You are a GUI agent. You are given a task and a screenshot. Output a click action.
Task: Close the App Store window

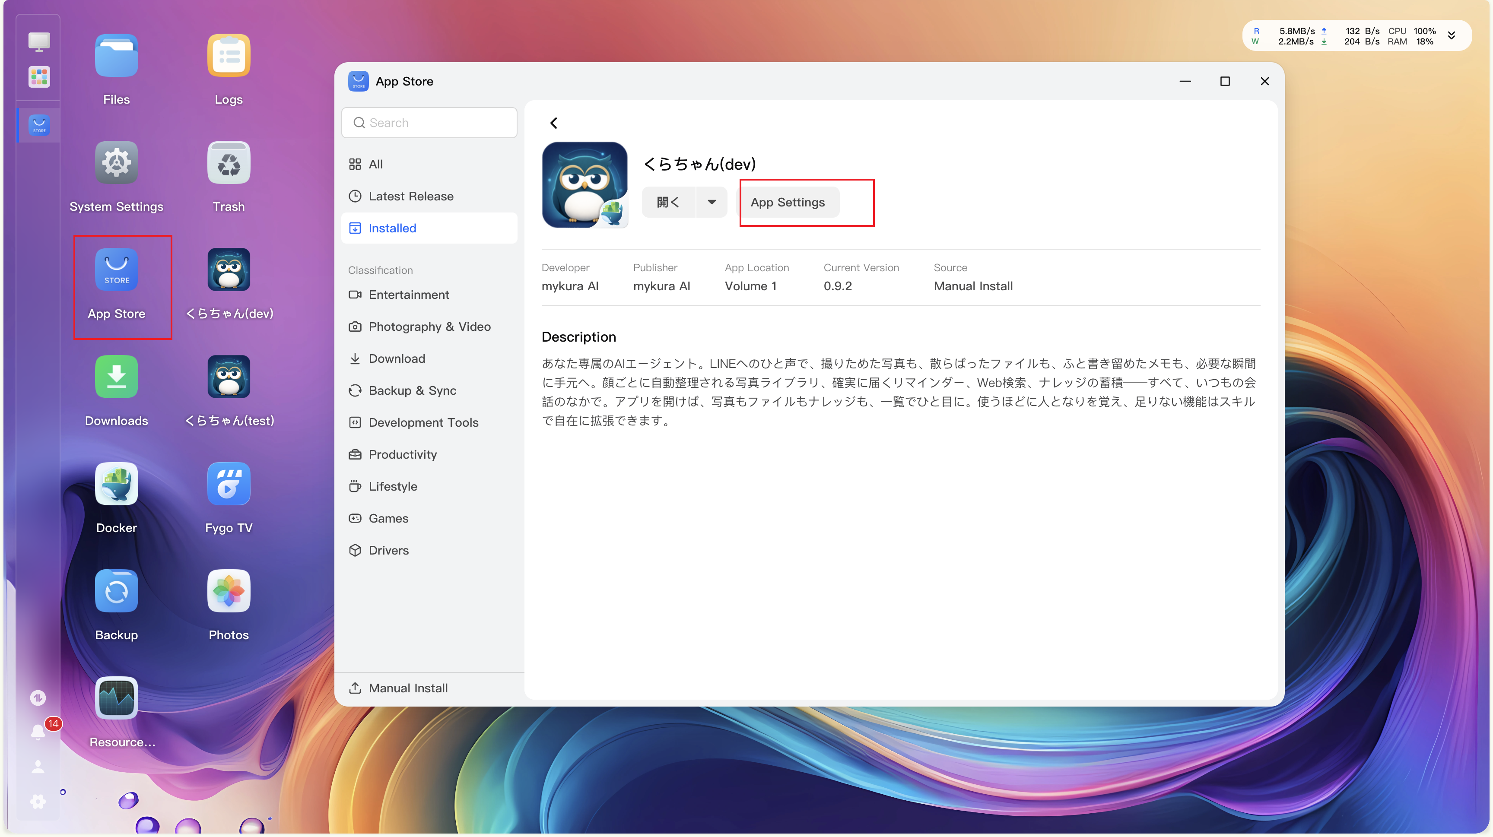pyautogui.click(x=1264, y=81)
